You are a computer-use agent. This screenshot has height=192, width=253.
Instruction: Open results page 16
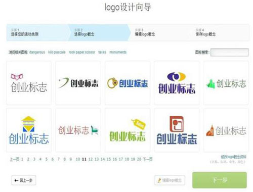(115, 159)
